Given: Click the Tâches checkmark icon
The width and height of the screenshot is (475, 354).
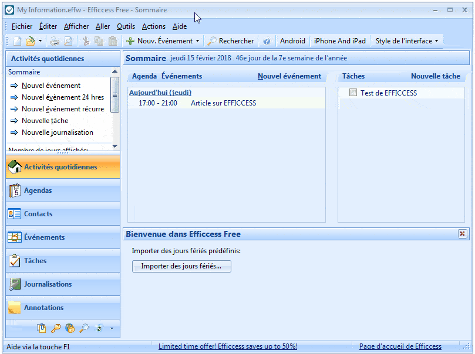Looking at the screenshot, I should pyautogui.click(x=15, y=261).
